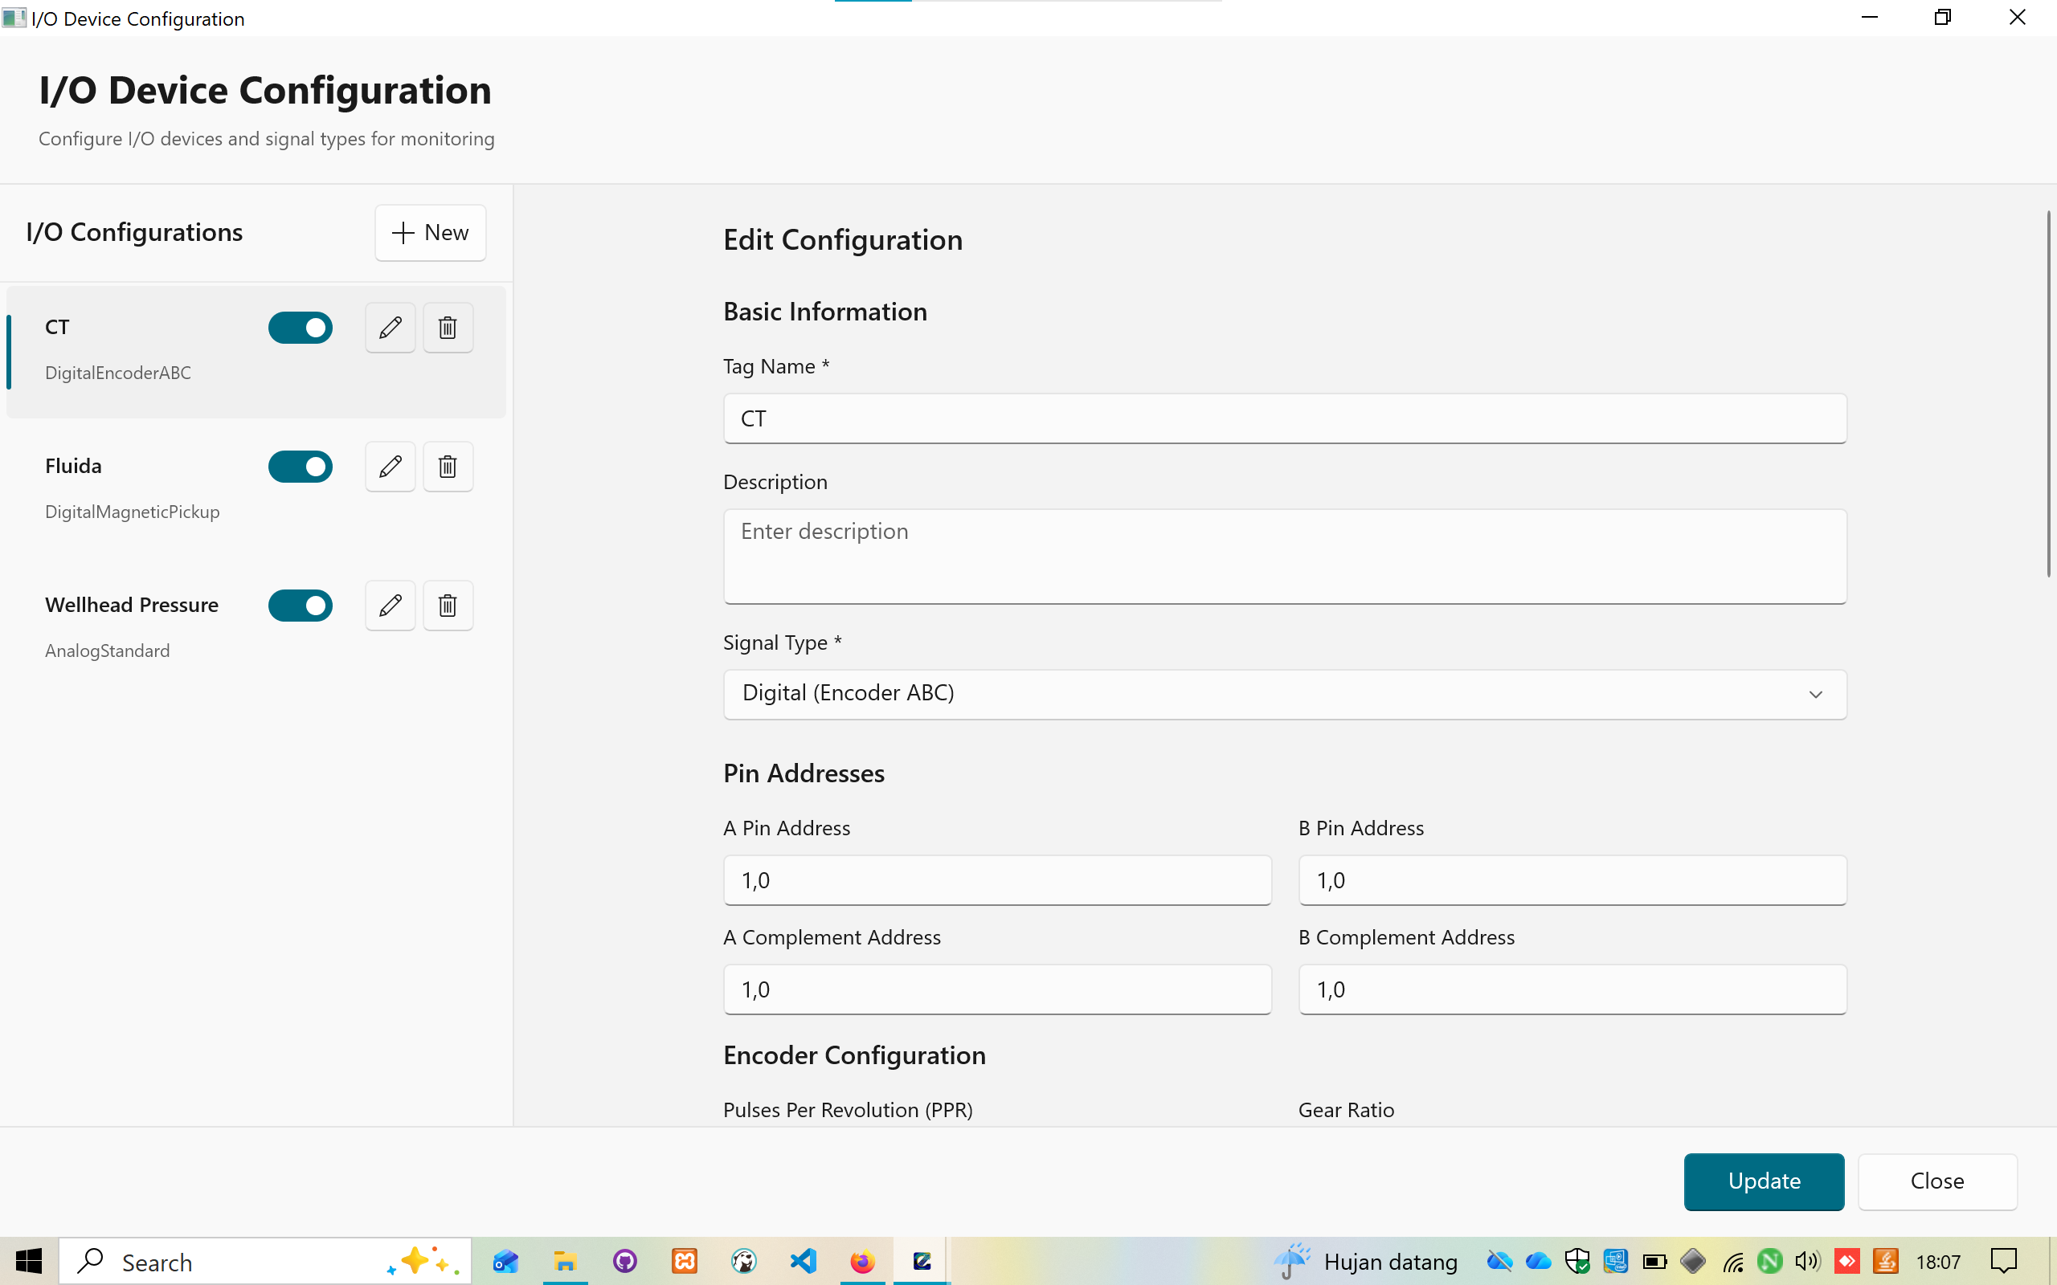Screen dimensions: 2057x1285
Task: Open the Signal Type dropdown
Action: pyautogui.click(x=1283, y=693)
